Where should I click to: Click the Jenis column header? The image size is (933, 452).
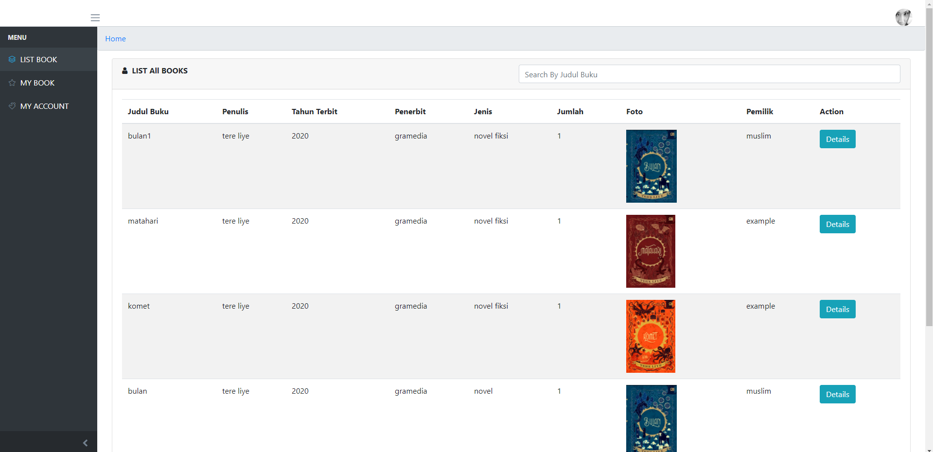483,111
